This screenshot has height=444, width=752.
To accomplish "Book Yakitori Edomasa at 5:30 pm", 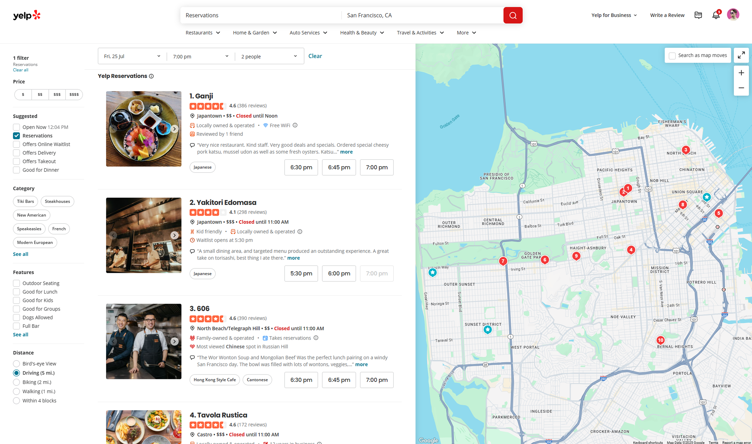I will (301, 274).
